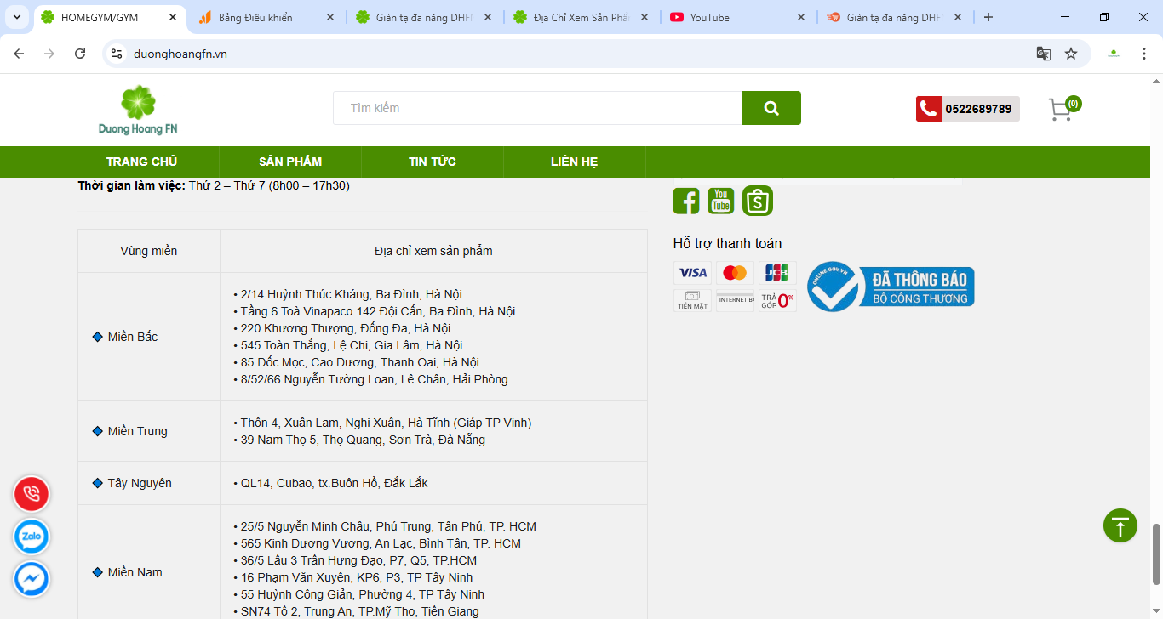Go to TIN TỨC menu item
The image size is (1163, 619).
pos(433,162)
